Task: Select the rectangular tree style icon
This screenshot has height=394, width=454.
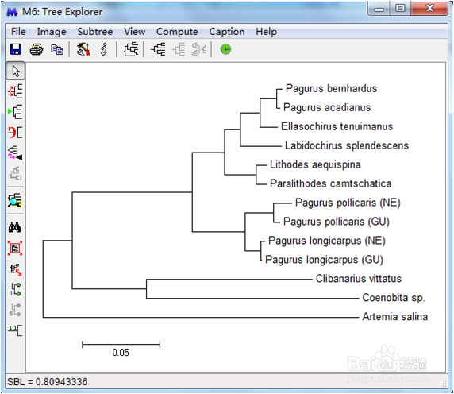Action: [158, 49]
